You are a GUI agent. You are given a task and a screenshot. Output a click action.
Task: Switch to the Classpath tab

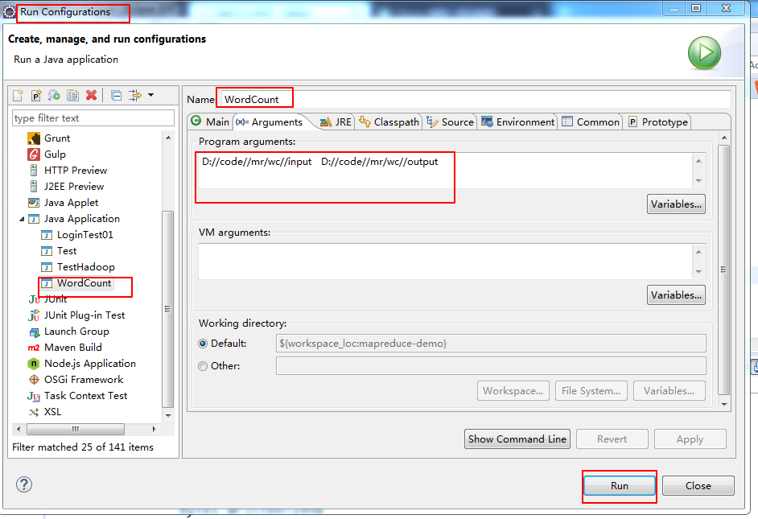[389, 122]
